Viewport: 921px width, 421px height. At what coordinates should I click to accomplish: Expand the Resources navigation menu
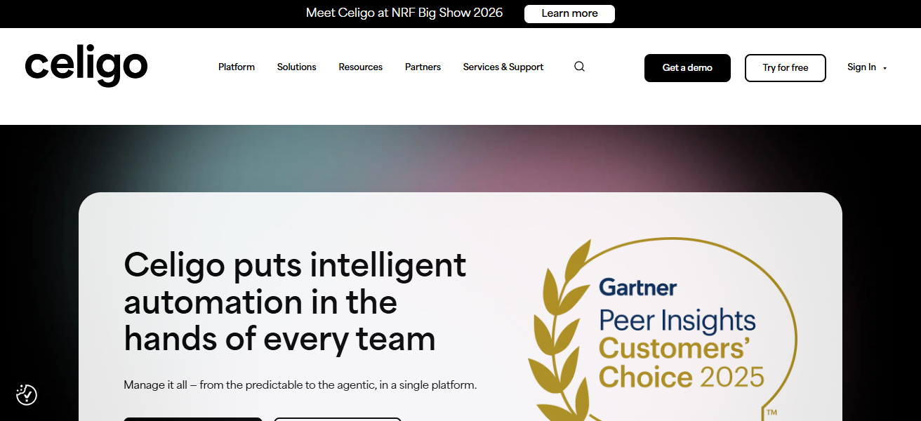click(360, 67)
